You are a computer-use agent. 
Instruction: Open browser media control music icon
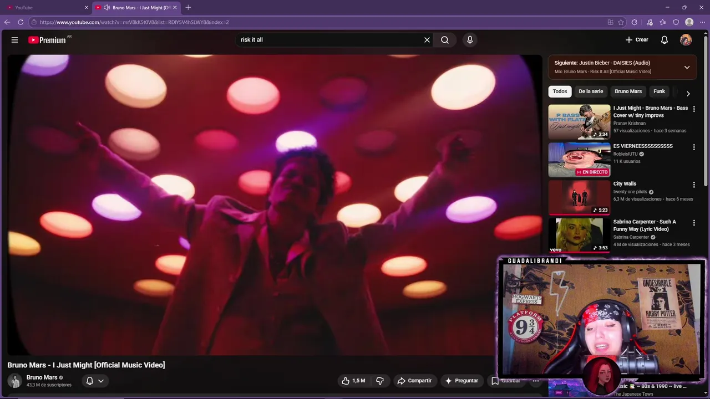(x=650, y=22)
